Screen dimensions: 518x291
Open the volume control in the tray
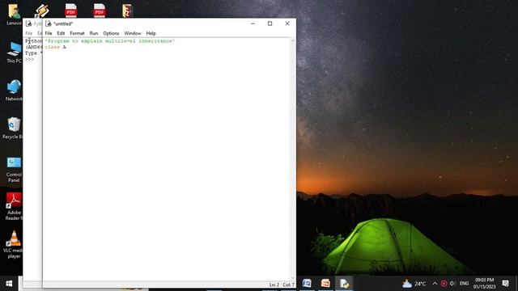(452, 284)
